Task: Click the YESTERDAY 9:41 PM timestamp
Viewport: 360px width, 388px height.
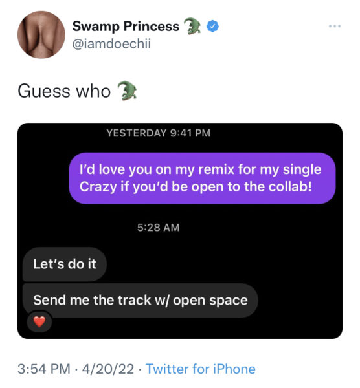Action: tap(159, 133)
